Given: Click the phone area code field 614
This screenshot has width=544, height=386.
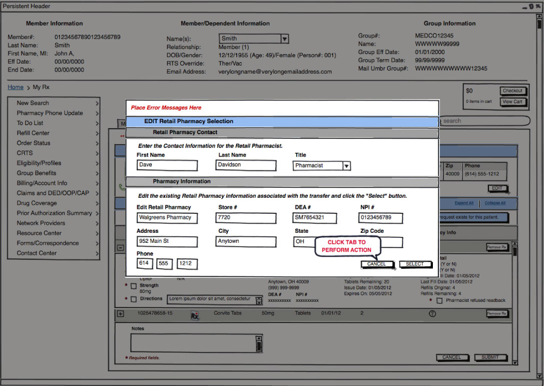Looking at the screenshot, I should pos(144,263).
